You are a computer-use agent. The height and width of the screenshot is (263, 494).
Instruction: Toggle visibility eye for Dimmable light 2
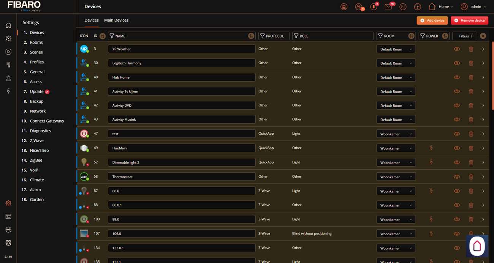(x=457, y=162)
